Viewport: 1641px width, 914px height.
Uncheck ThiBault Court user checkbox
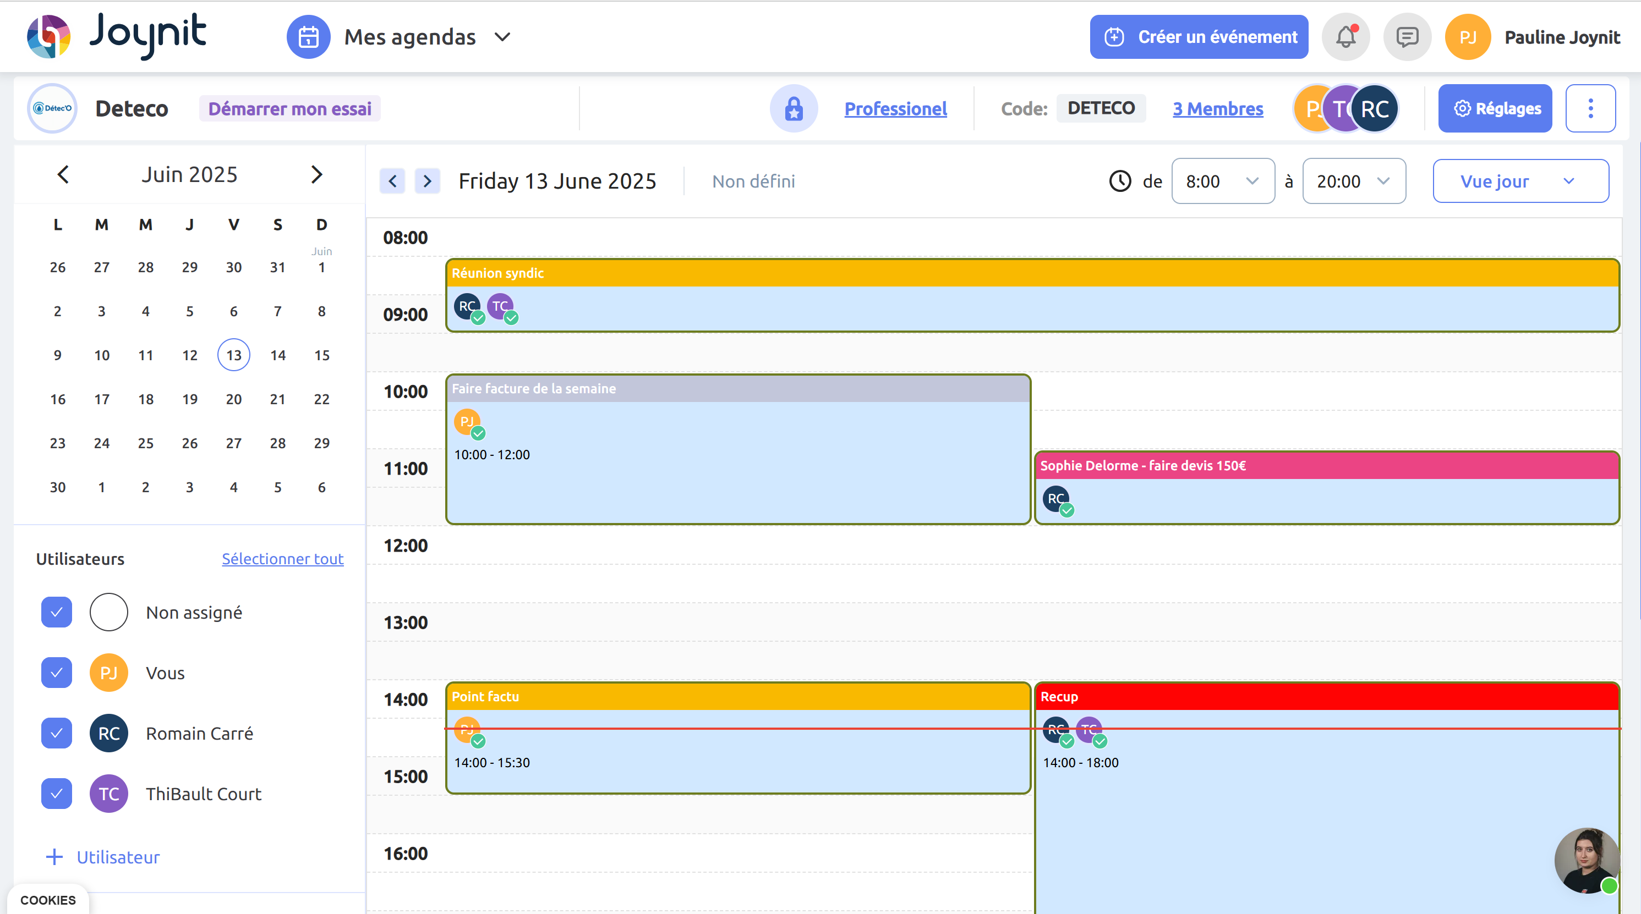click(x=57, y=794)
